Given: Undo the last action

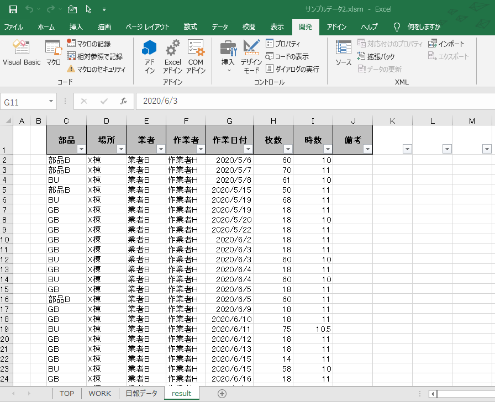Looking at the screenshot, I should [29, 9].
